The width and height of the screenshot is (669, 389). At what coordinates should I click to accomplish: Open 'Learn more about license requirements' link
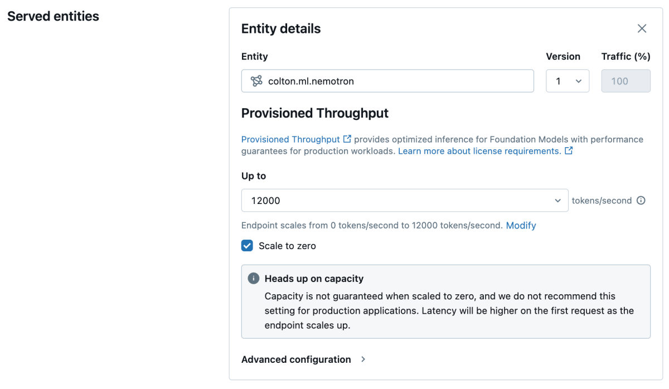click(479, 151)
